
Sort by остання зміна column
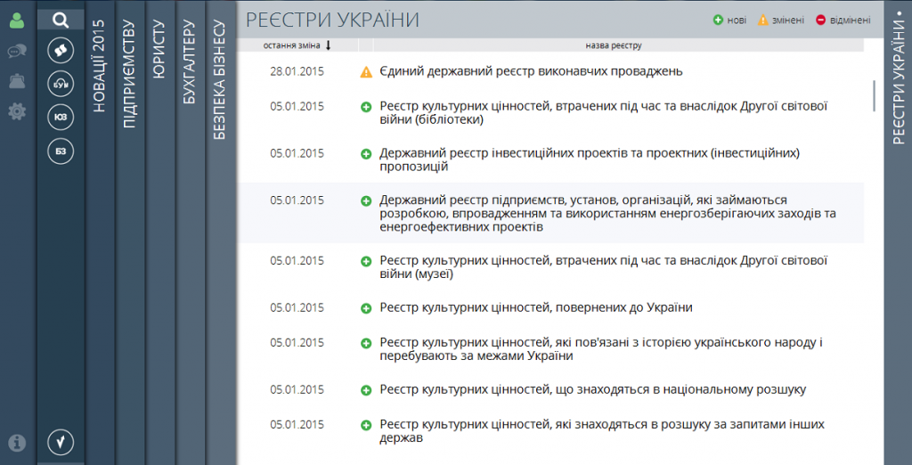tap(297, 45)
